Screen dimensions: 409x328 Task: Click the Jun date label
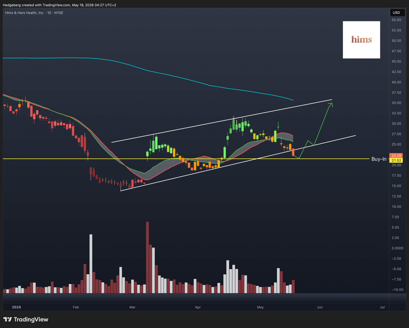[320, 307]
